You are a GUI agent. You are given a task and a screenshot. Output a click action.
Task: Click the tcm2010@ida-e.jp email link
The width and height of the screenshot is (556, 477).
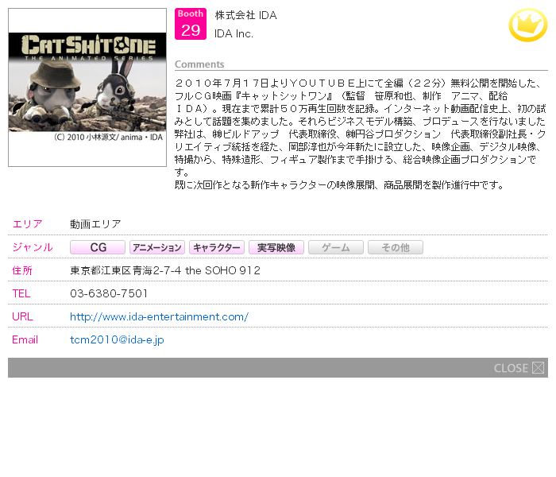click(117, 339)
